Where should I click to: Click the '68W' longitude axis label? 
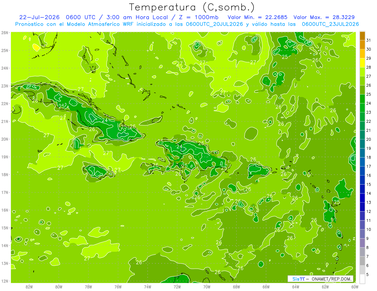click(x=236, y=287)
